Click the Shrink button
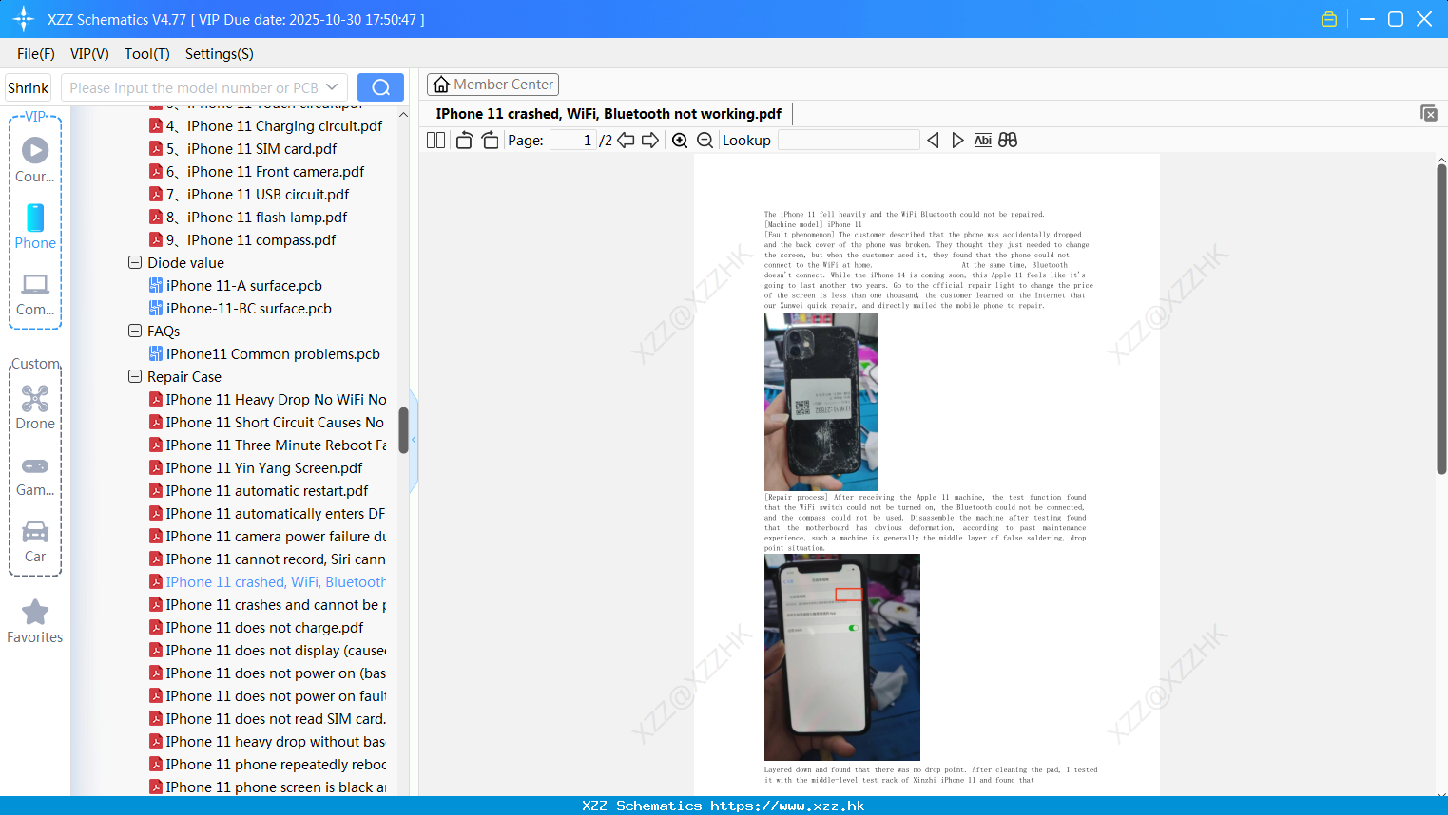 (28, 87)
